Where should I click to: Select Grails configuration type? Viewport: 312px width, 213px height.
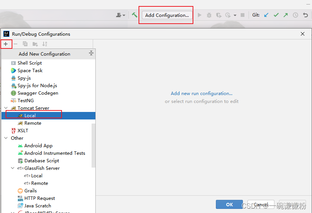coord(48,191)
